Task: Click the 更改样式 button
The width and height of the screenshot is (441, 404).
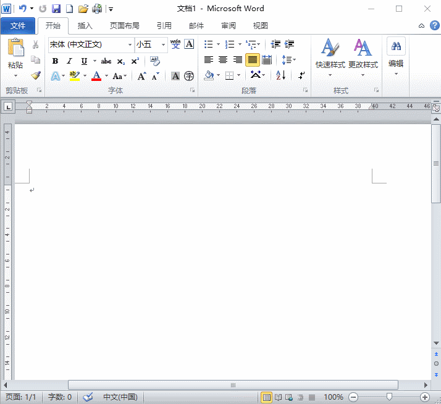Action: point(363,54)
